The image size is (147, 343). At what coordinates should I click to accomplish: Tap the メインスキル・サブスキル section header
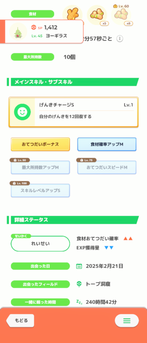click(73, 82)
